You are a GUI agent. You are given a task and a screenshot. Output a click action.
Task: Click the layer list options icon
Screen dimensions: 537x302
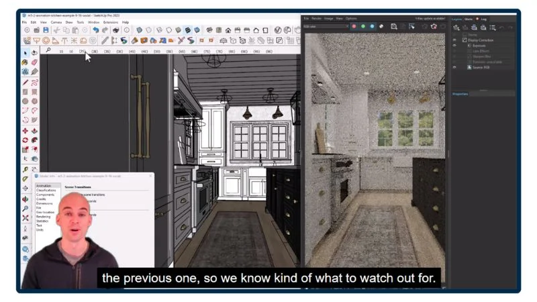pyautogui.click(x=493, y=28)
